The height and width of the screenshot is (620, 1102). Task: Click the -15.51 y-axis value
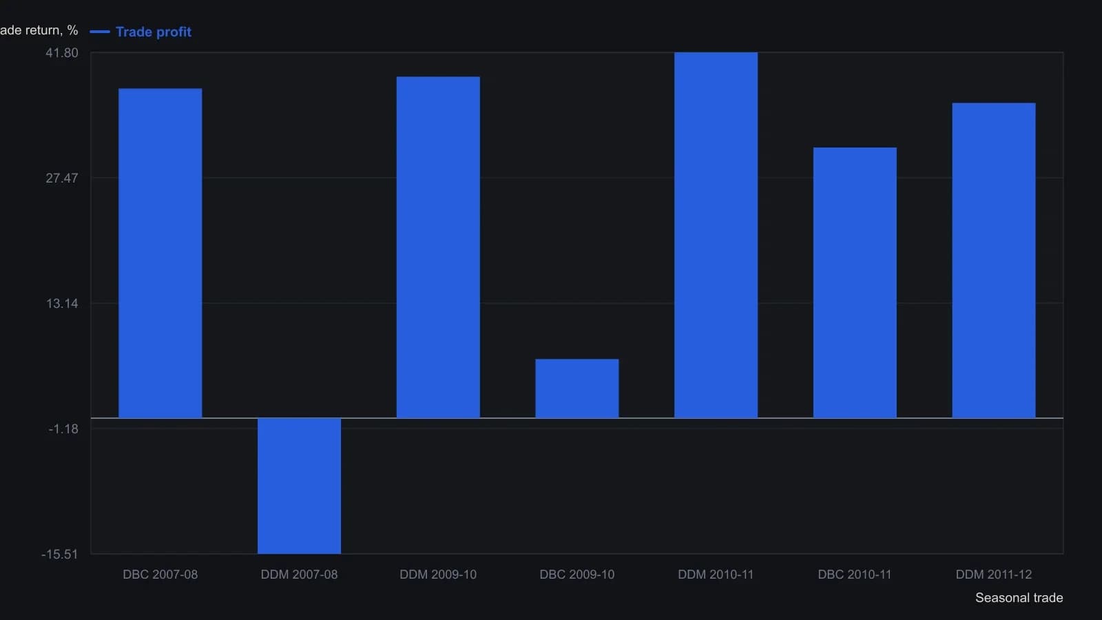(60, 555)
